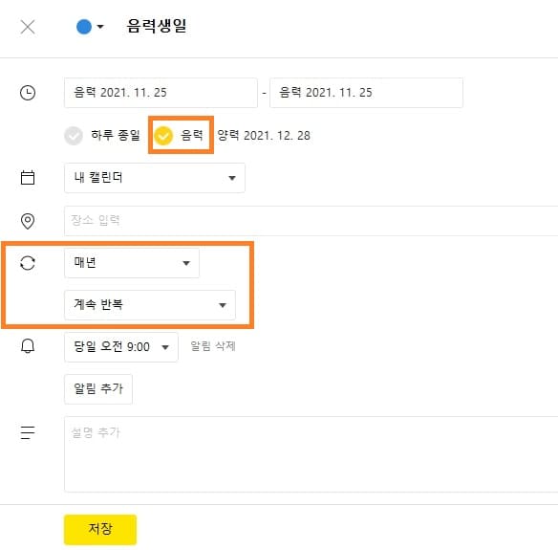Open the start date field 음력 2021. 11. 25
This screenshot has width=558, height=550.
coord(161,93)
